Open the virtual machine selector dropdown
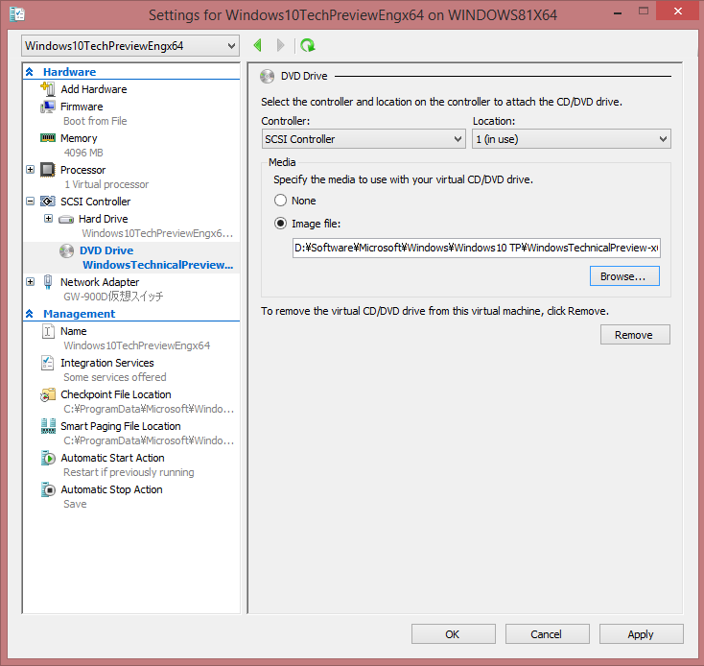704x666 pixels. point(130,46)
